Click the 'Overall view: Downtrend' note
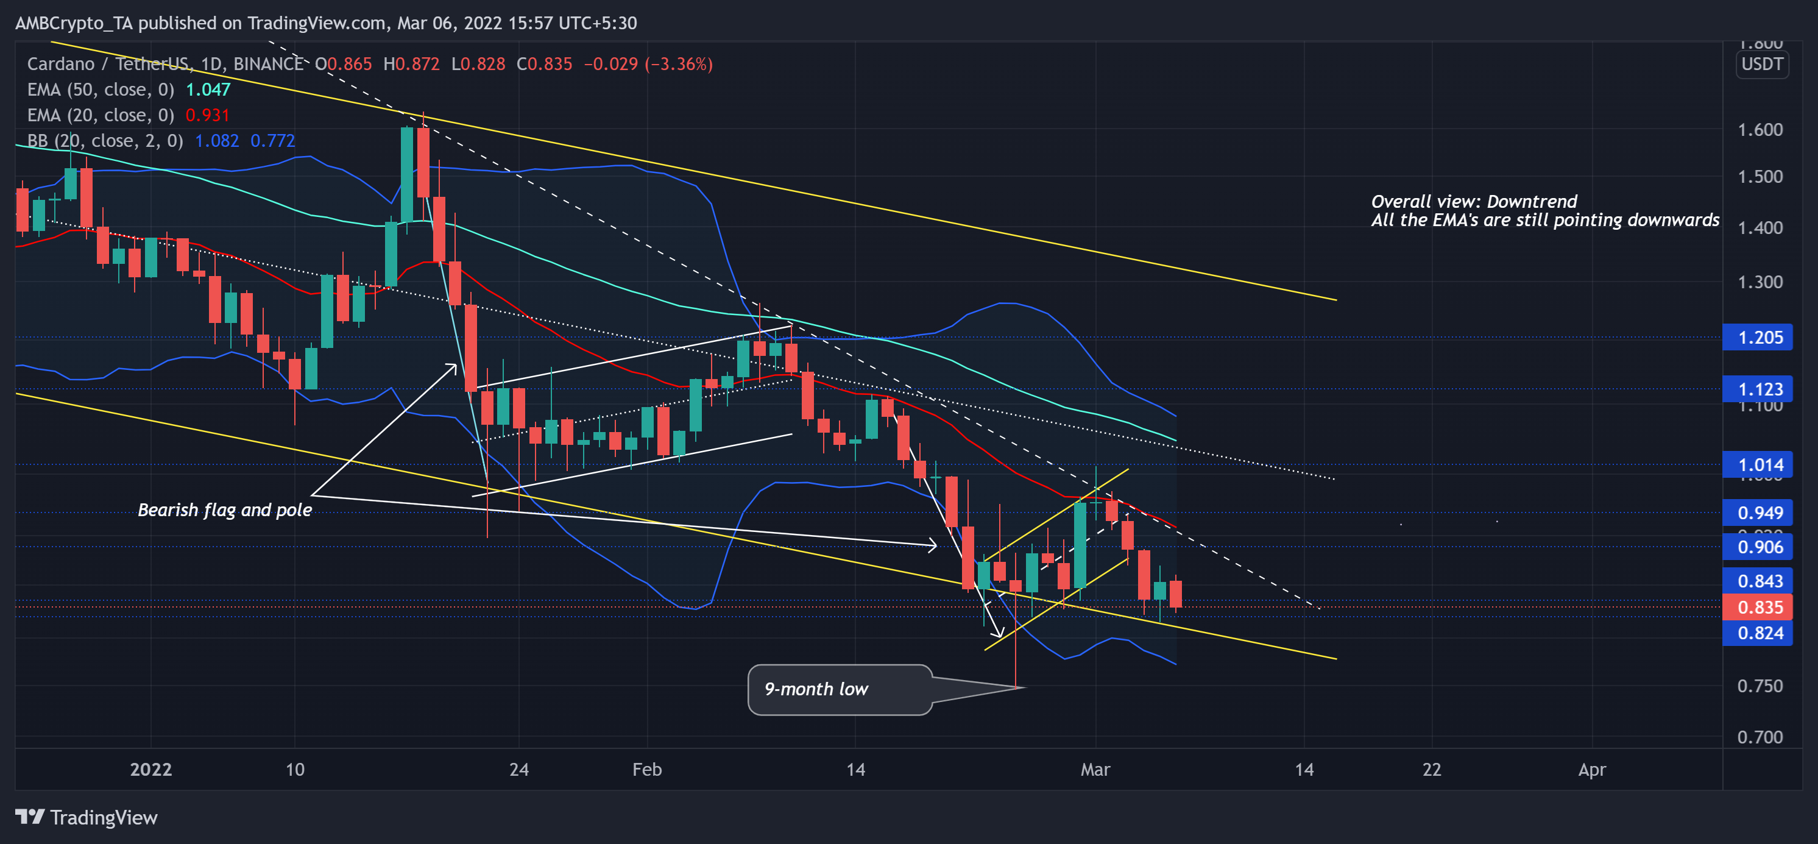 [x=1474, y=201]
